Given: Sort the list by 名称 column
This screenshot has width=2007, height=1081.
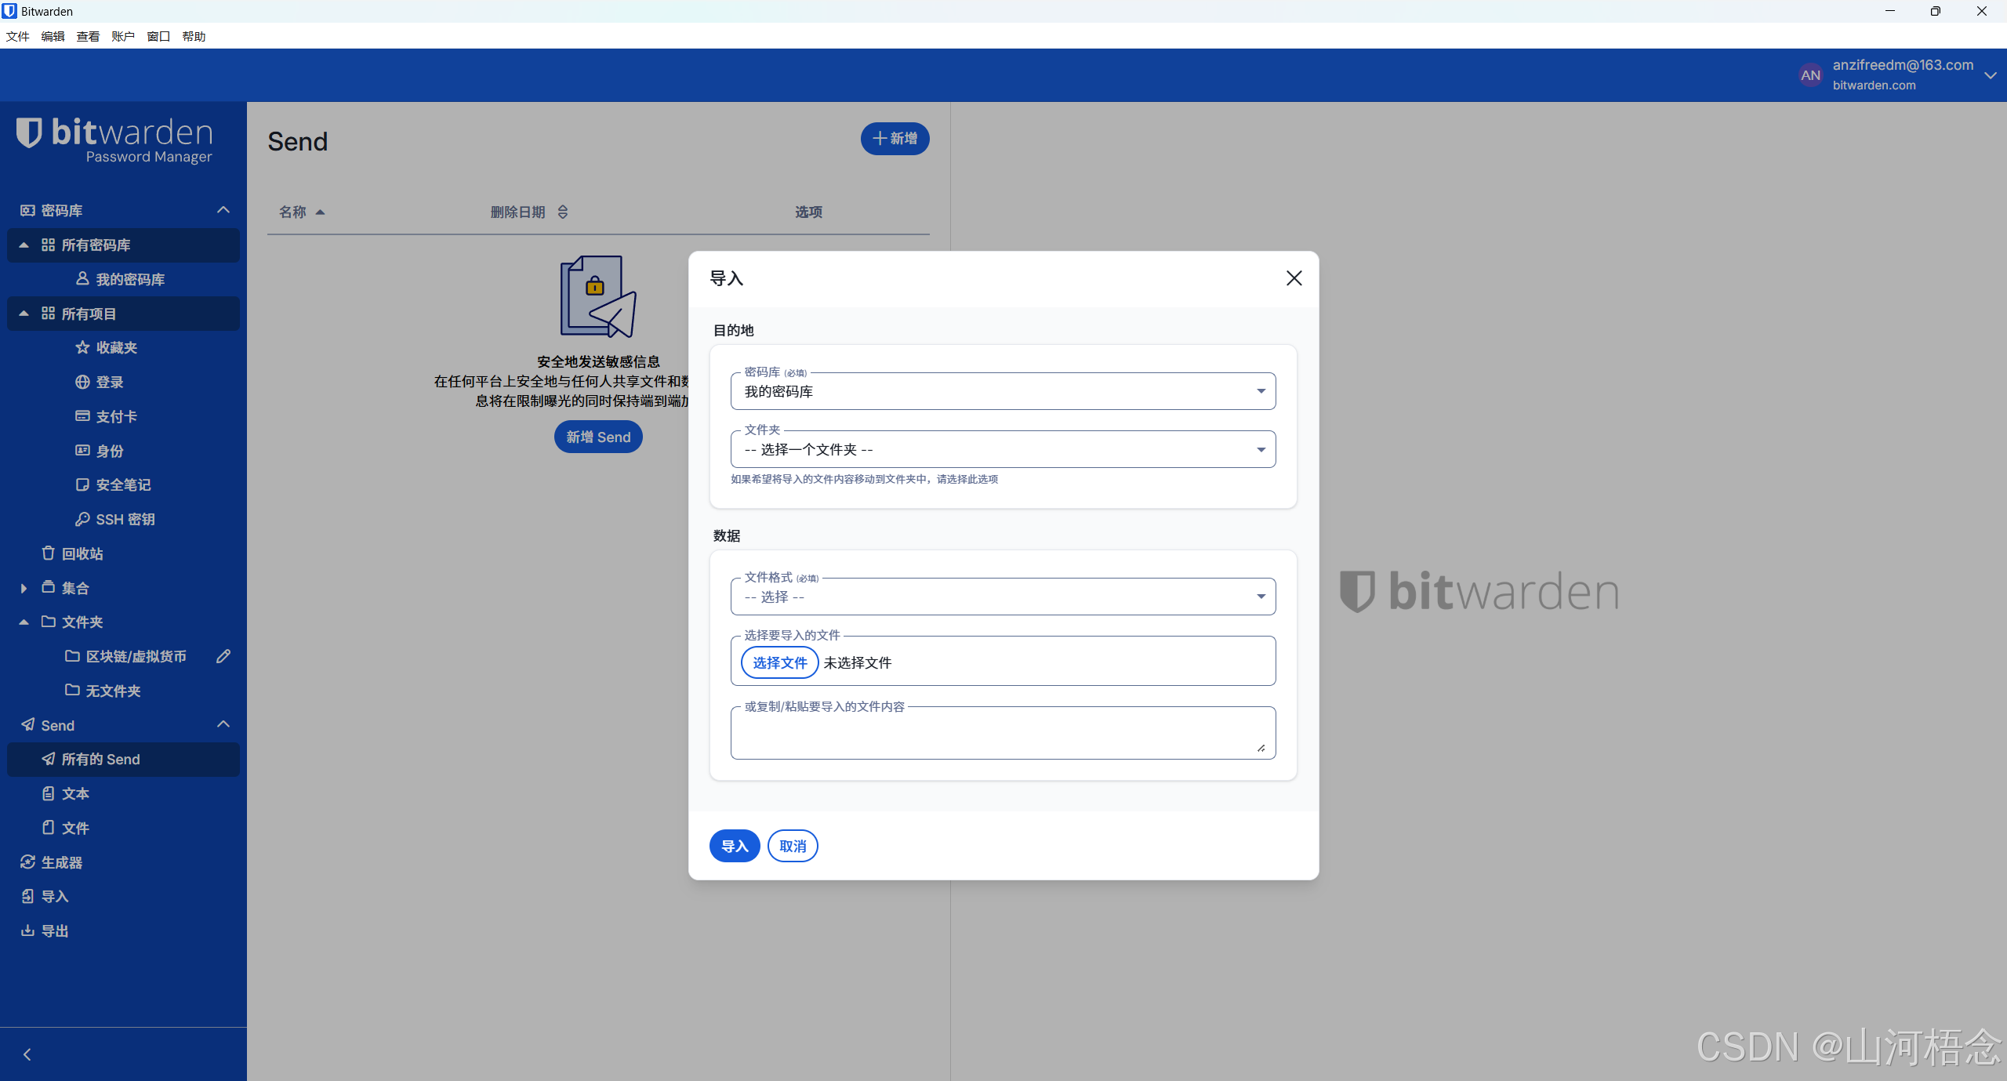Looking at the screenshot, I should (x=302, y=212).
